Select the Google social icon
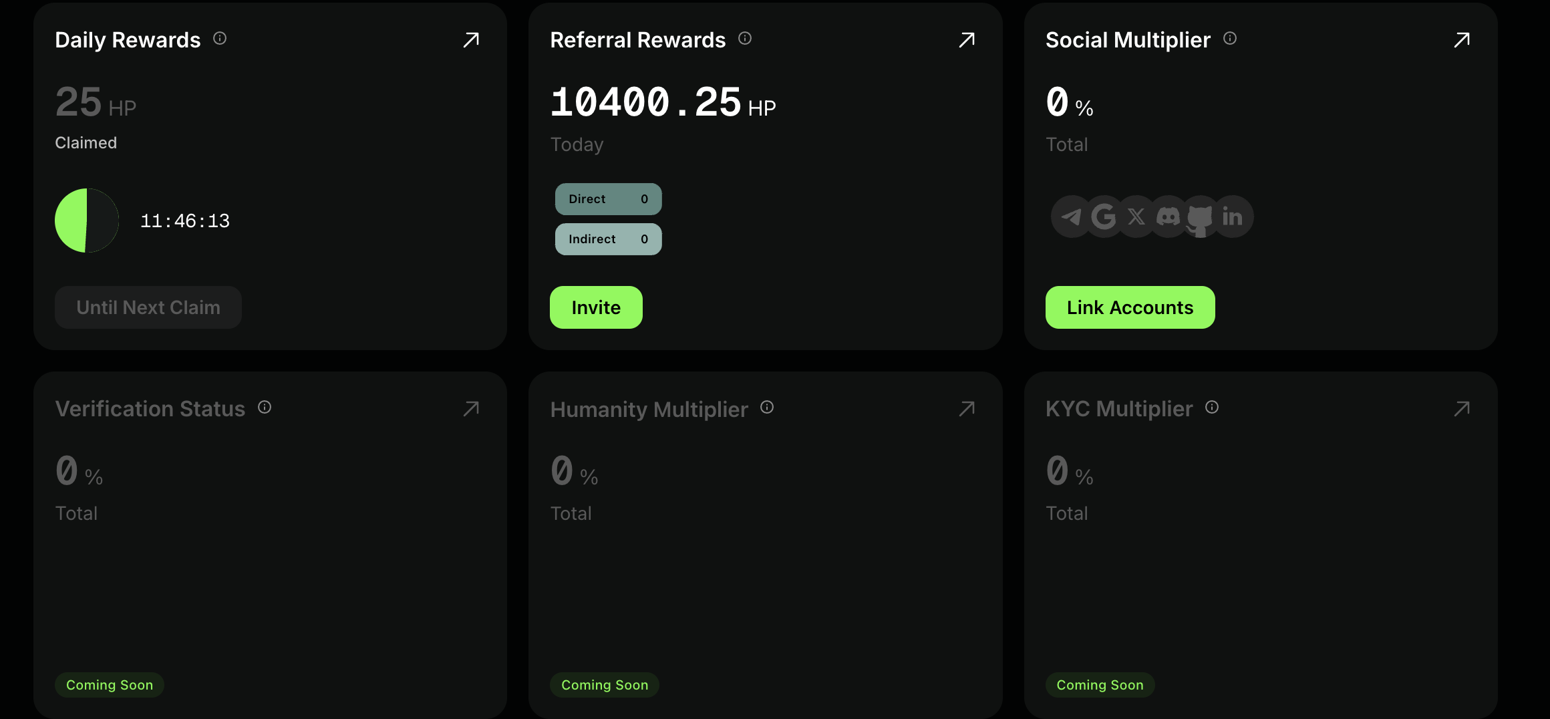 (x=1104, y=217)
